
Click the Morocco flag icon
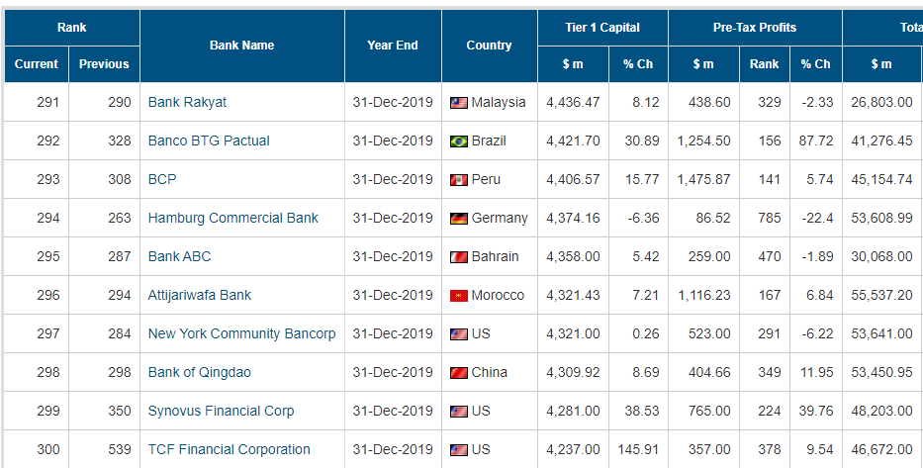coord(459,296)
